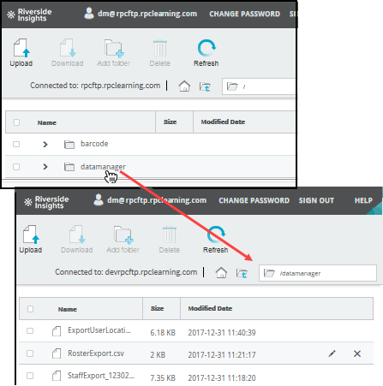Check the barcode folder checkbox
383x386 pixels.
(16, 144)
